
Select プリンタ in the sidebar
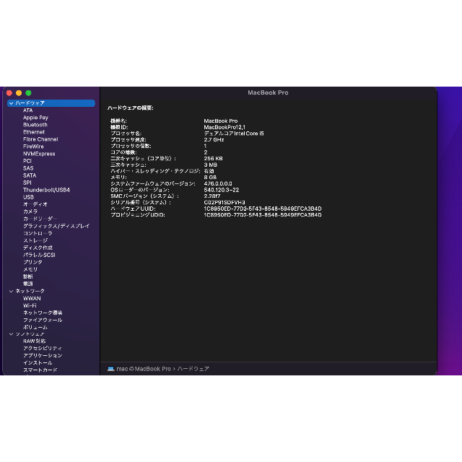32,262
